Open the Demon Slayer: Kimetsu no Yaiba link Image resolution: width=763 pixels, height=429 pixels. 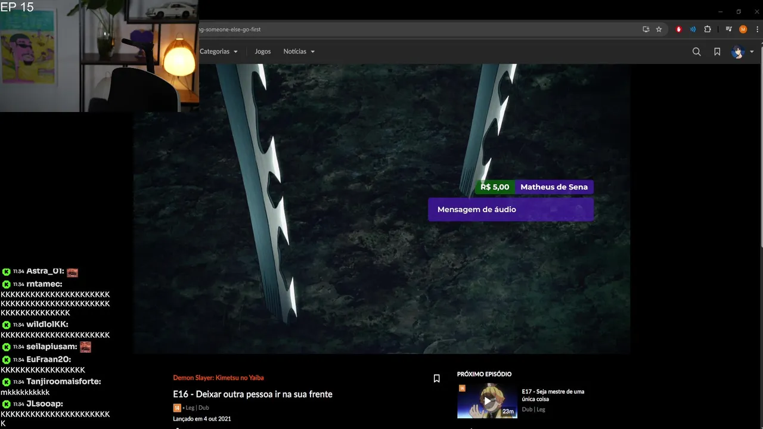point(218,378)
